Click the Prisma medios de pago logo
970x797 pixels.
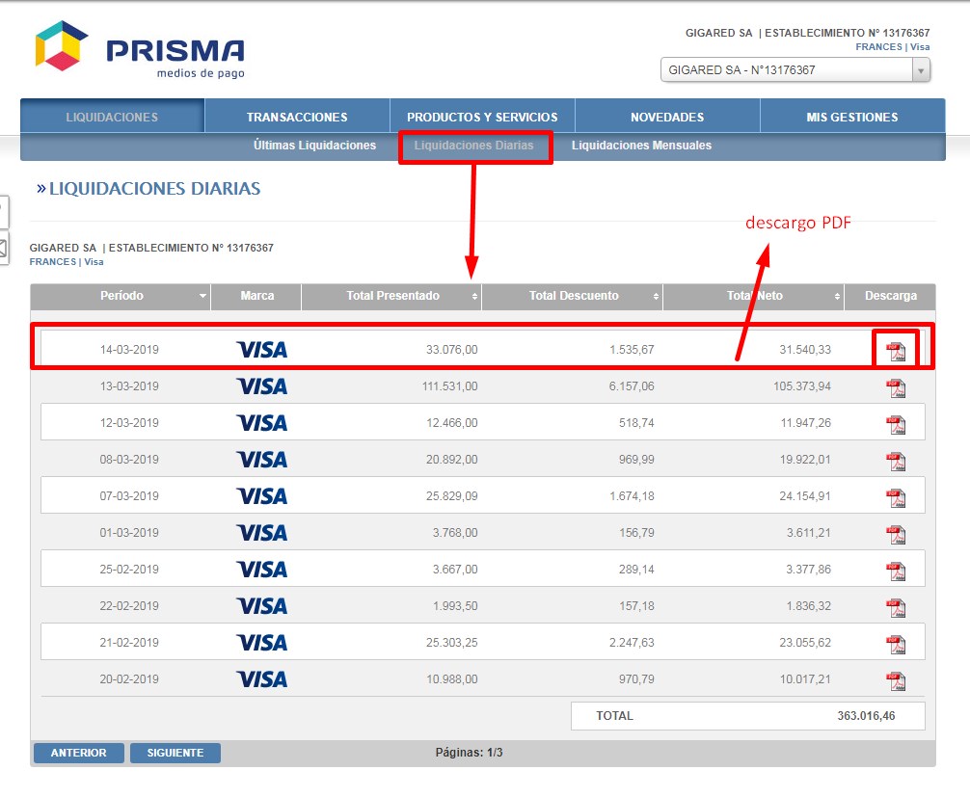tap(140, 51)
